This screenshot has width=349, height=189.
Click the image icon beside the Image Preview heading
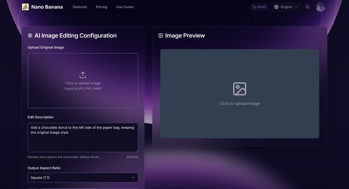[161, 36]
